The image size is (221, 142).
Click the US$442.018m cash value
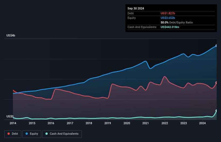170,27
